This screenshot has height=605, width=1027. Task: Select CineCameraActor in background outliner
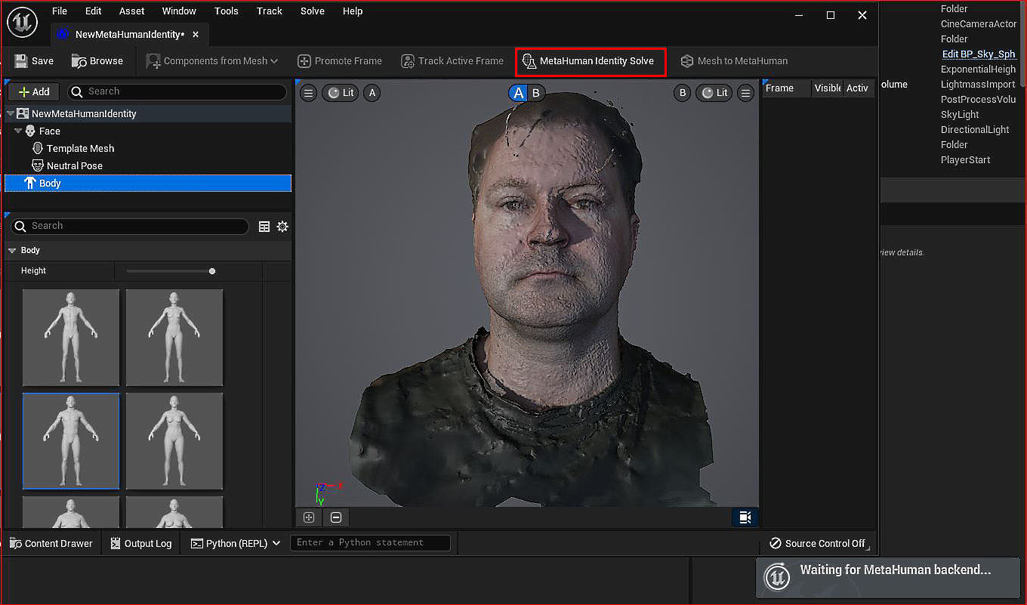point(979,24)
